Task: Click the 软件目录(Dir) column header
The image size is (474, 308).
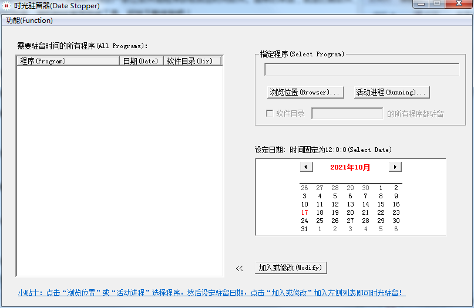Action: [192, 61]
